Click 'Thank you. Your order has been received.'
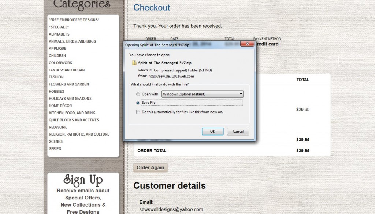Image resolution: width=375 pixels, height=214 pixels. coord(178,26)
